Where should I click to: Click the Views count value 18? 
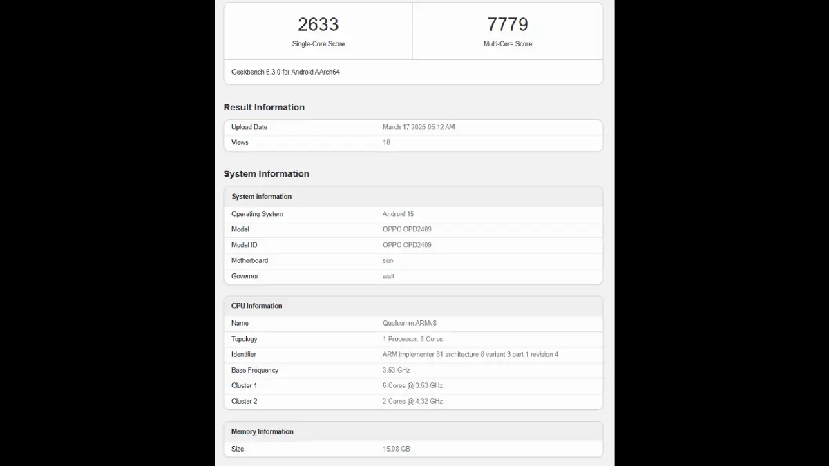coord(386,143)
